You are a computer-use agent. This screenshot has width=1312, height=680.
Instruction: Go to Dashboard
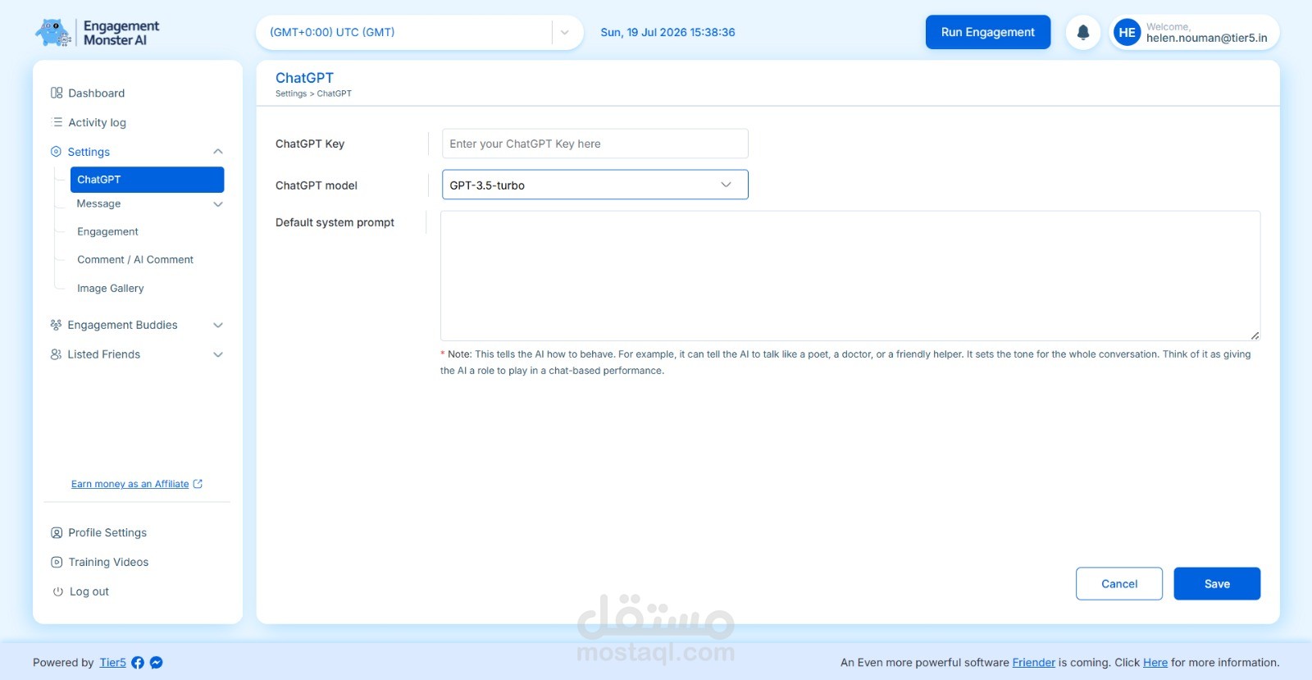(x=96, y=93)
